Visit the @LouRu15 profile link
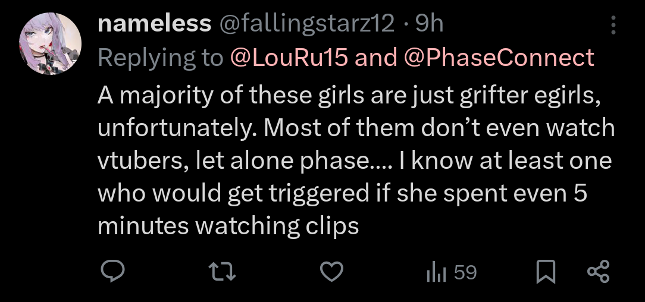The height and width of the screenshot is (302, 645). [289, 57]
